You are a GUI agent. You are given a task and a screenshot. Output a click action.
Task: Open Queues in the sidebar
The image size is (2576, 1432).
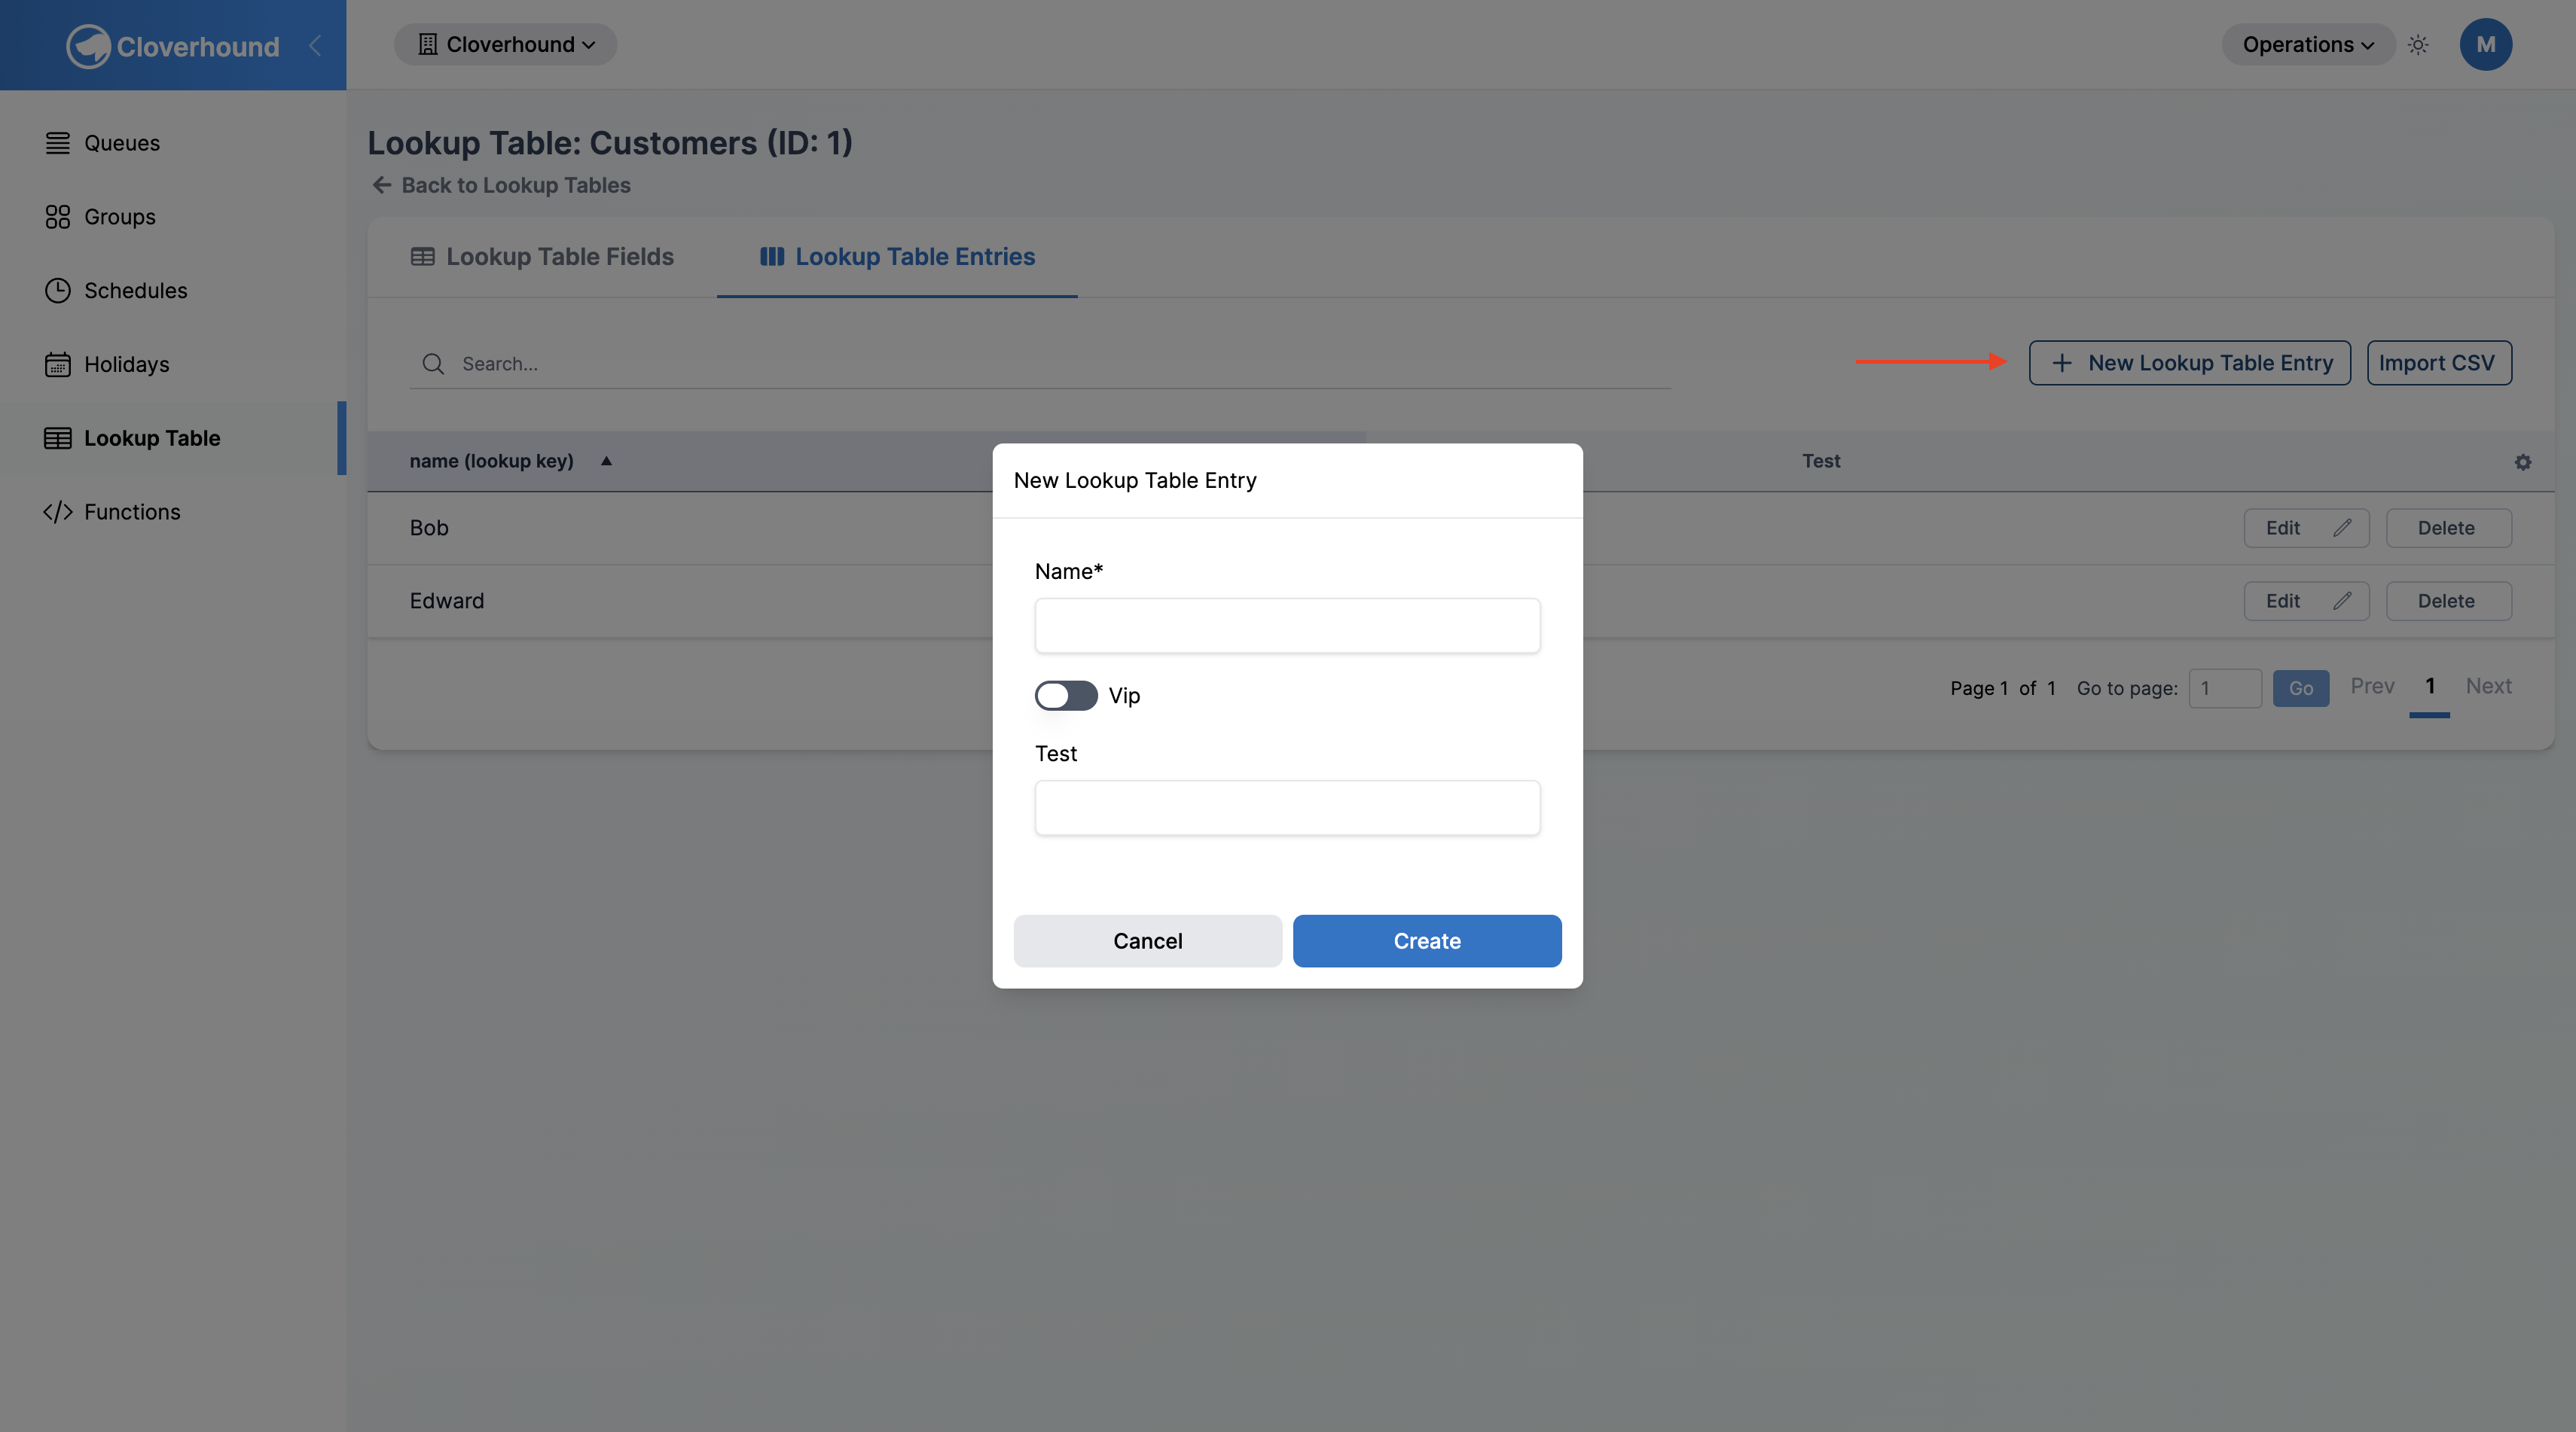click(172, 143)
